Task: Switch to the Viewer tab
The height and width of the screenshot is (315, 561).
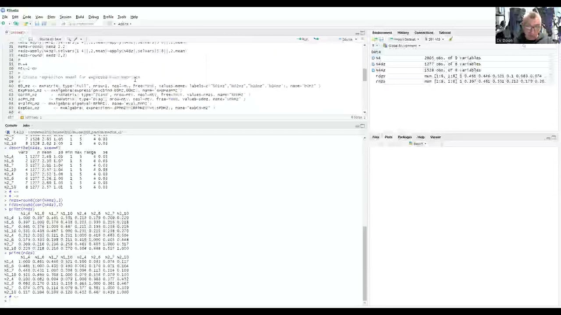Action: (435, 137)
